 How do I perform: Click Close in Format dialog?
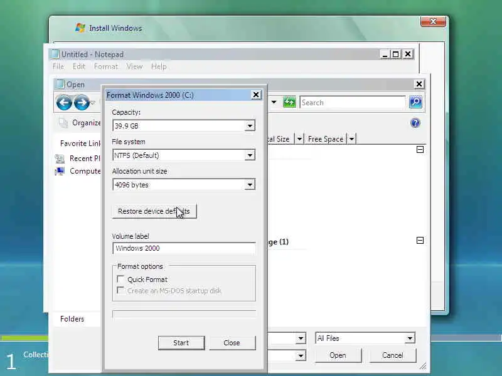(232, 343)
